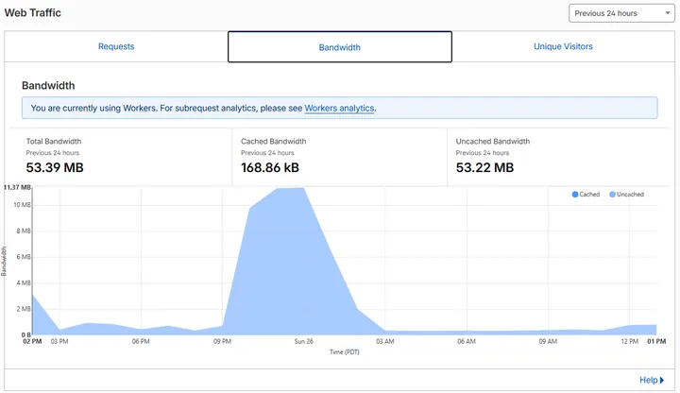Click the 02 PM start time label
This screenshot has height=393, width=680.
[32, 341]
